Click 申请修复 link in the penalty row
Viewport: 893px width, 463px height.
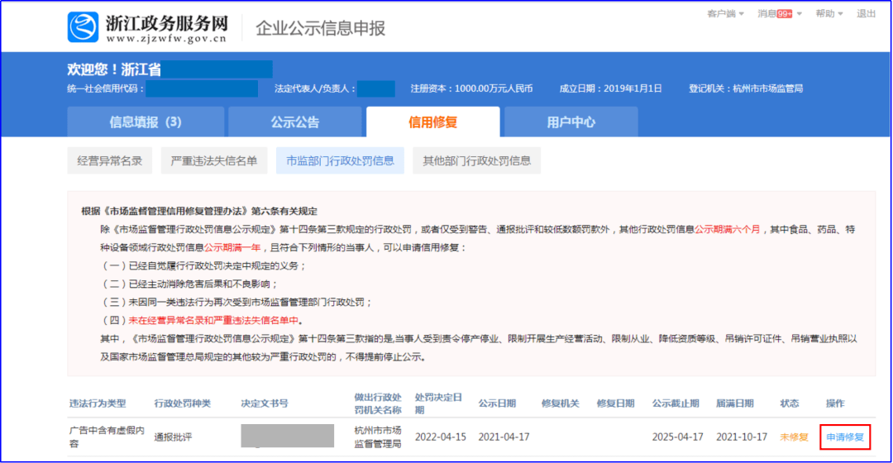(x=845, y=437)
